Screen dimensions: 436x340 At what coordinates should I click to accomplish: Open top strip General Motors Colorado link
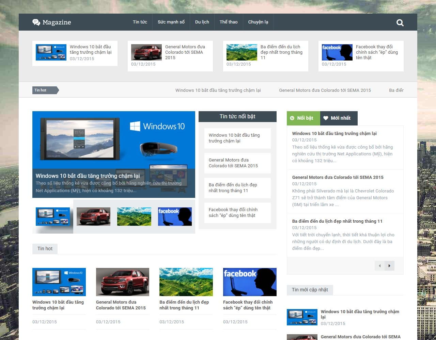pyautogui.click(x=185, y=52)
